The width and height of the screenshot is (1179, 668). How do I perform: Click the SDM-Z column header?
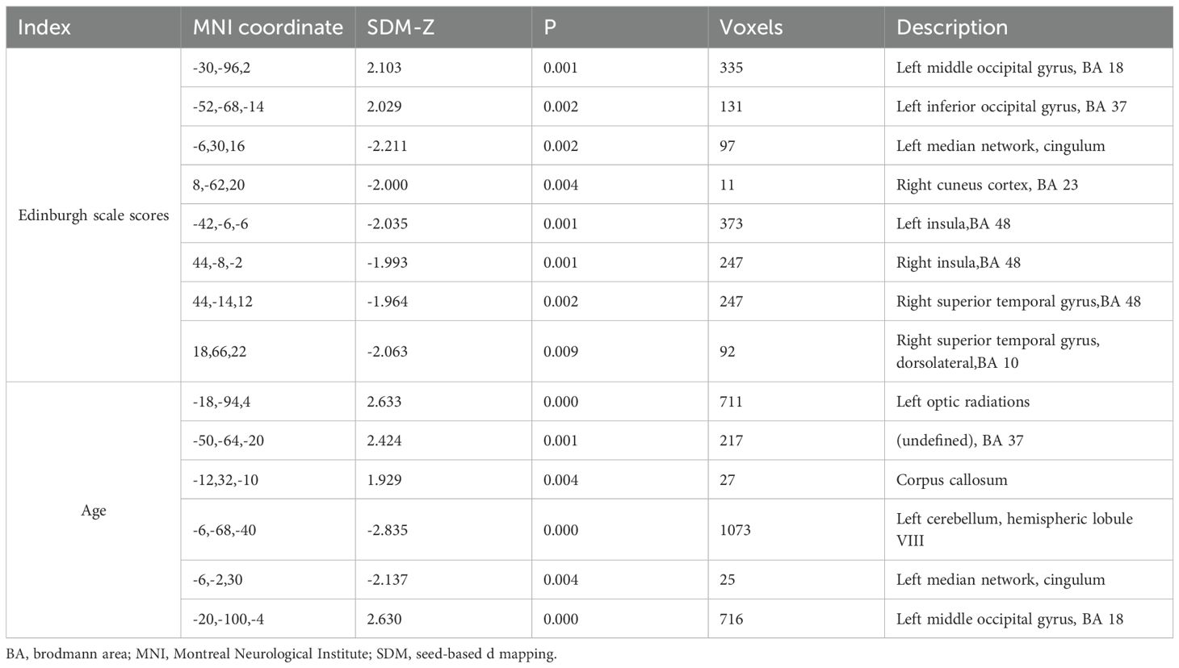click(402, 27)
